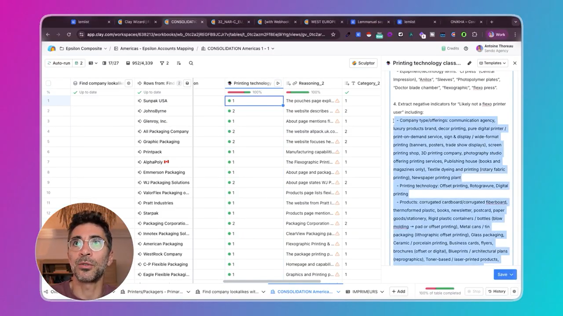This screenshot has width=563, height=316.
Task: Open Americas - Epsilon Accounts Mapping breadcrumb
Action: [153, 49]
